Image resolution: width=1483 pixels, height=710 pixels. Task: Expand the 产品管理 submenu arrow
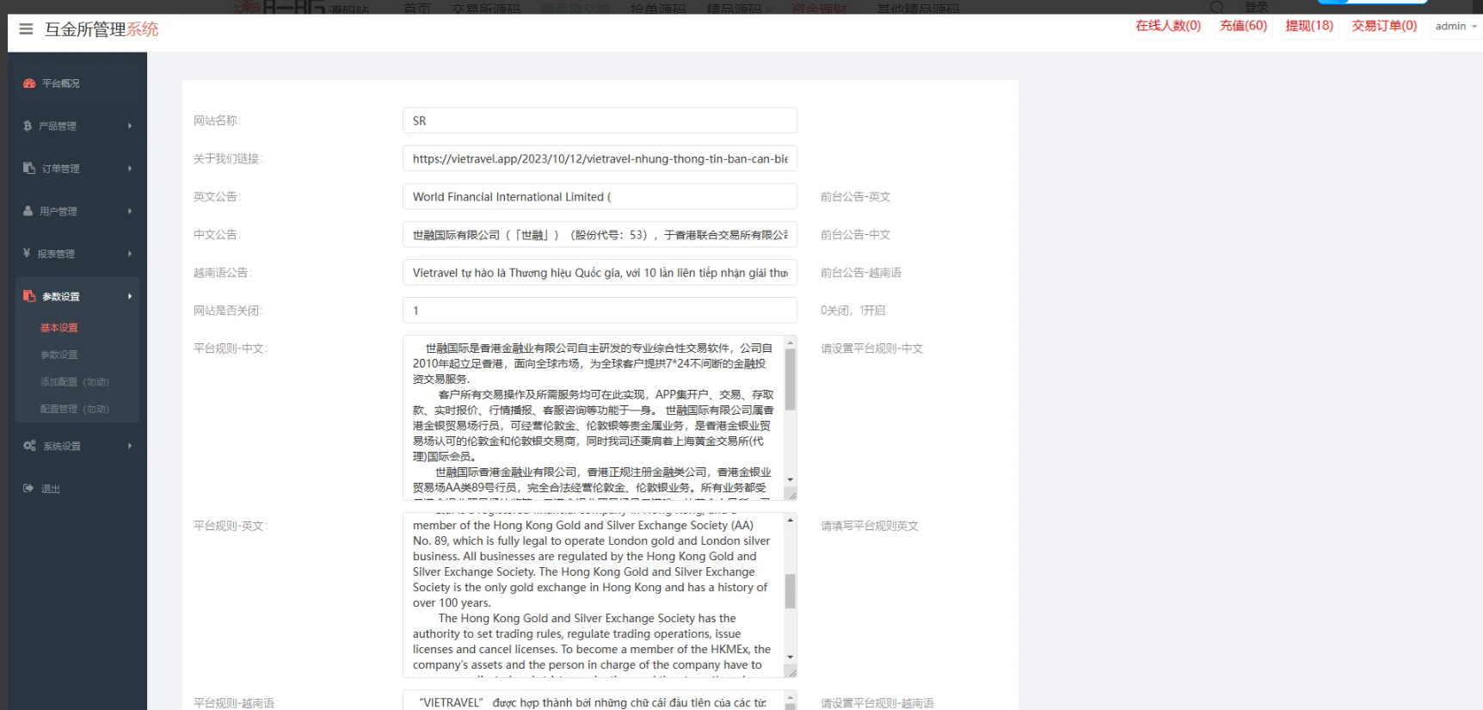tap(130, 126)
